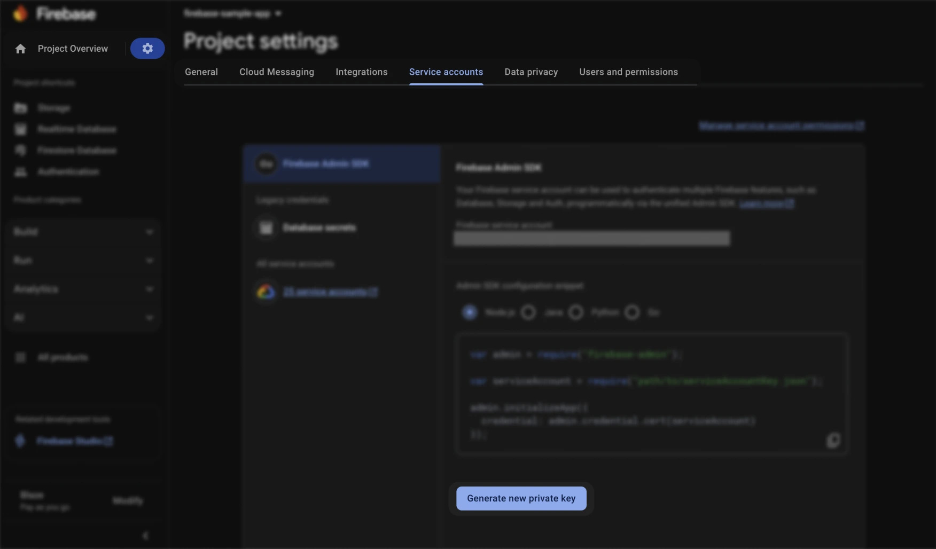Click Generate new private key

pyautogui.click(x=521, y=498)
